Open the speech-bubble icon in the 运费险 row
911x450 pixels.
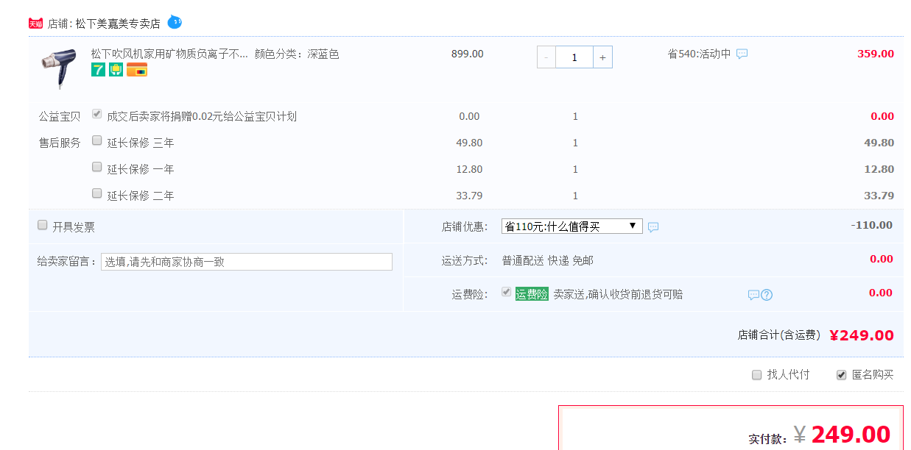point(753,295)
